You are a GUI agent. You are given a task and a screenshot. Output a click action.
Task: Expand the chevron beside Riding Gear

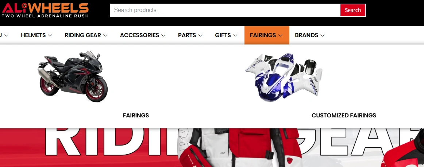click(x=105, y=35)
